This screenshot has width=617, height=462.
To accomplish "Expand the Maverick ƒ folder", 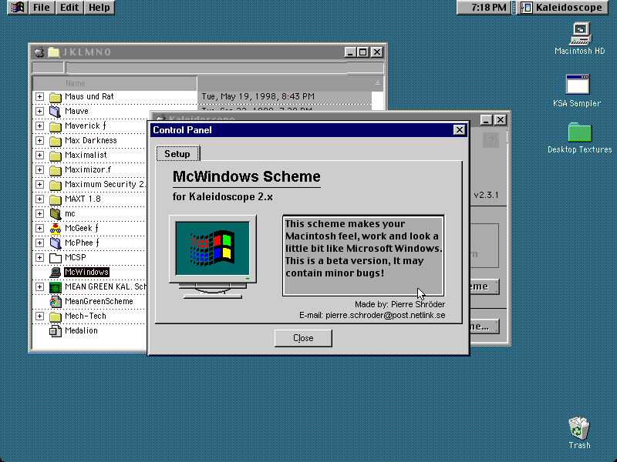I will point(39,126).
